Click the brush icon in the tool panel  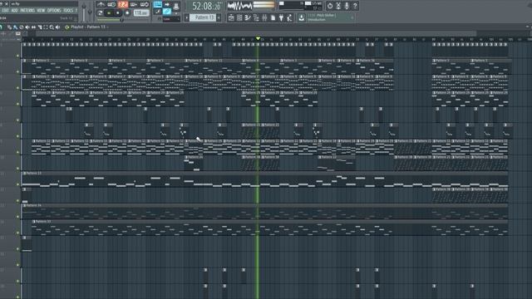158,12
